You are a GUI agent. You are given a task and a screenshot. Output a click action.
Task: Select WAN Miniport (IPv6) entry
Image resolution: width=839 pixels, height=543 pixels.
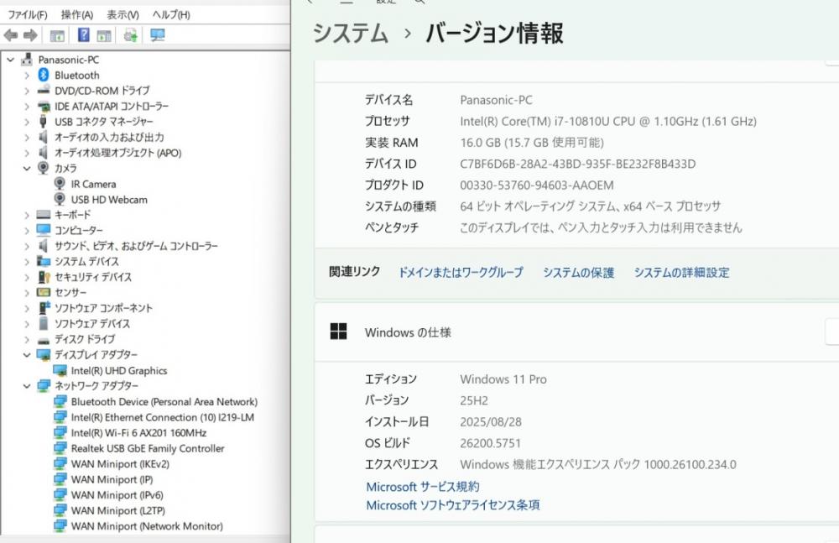tap(117, 495)
